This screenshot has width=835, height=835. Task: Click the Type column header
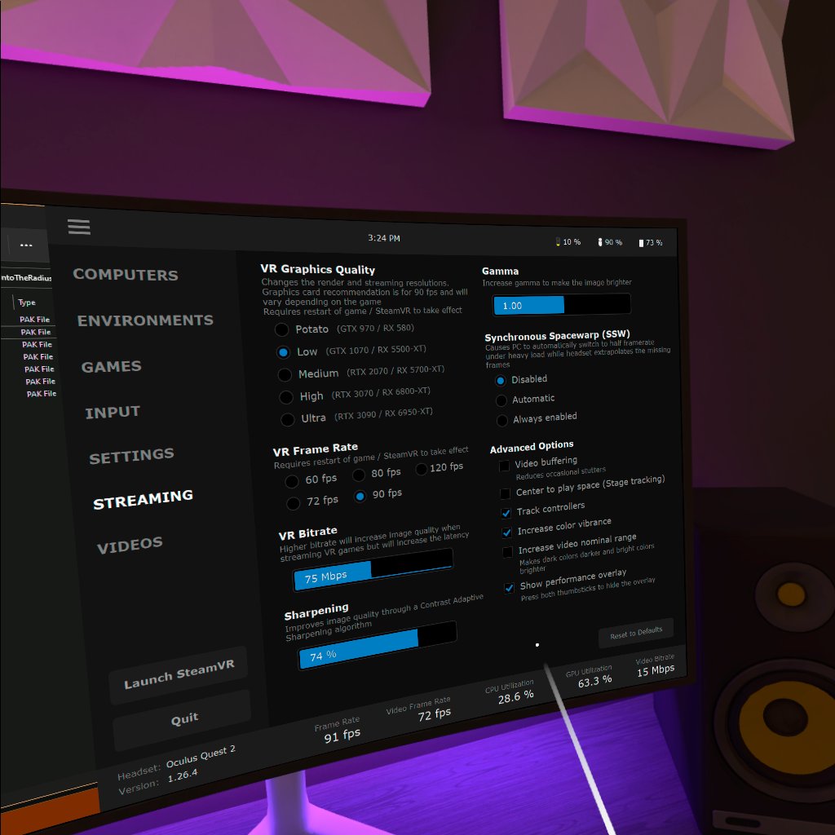(x=27, y=303)
